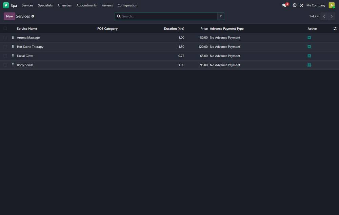This screenshot has width=339, height=215.
Task: Toggle Active checkbox for Hot Stone Therapy
Action: 309,47
